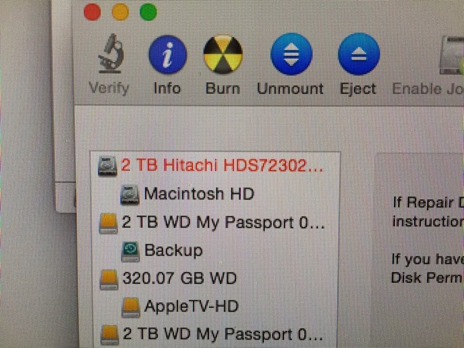Click the Hitachi internal drive icon
This screenshot has height=348, width=464.
[107, 166]
